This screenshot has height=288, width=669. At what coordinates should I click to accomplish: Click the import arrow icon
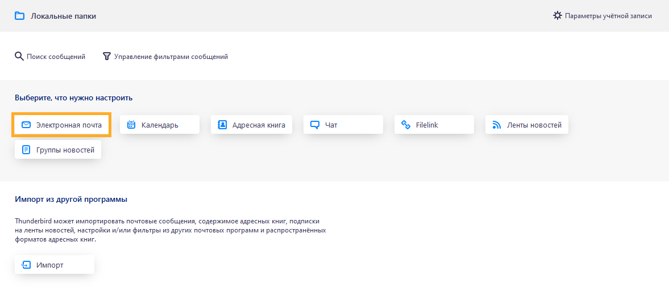(x=26, y=265)
